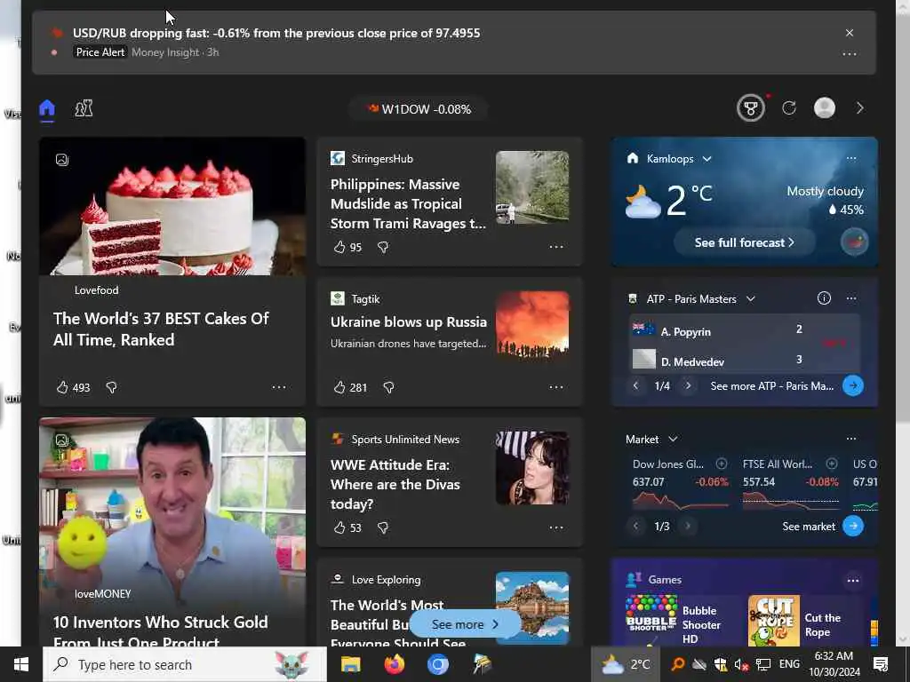Refresh the news feed
910x682 pixels.
789,107
